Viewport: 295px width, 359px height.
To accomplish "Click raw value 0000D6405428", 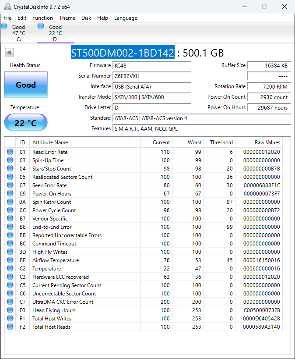I will coord(261,319).
